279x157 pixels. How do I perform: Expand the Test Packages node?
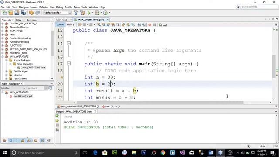pos(7,71)
